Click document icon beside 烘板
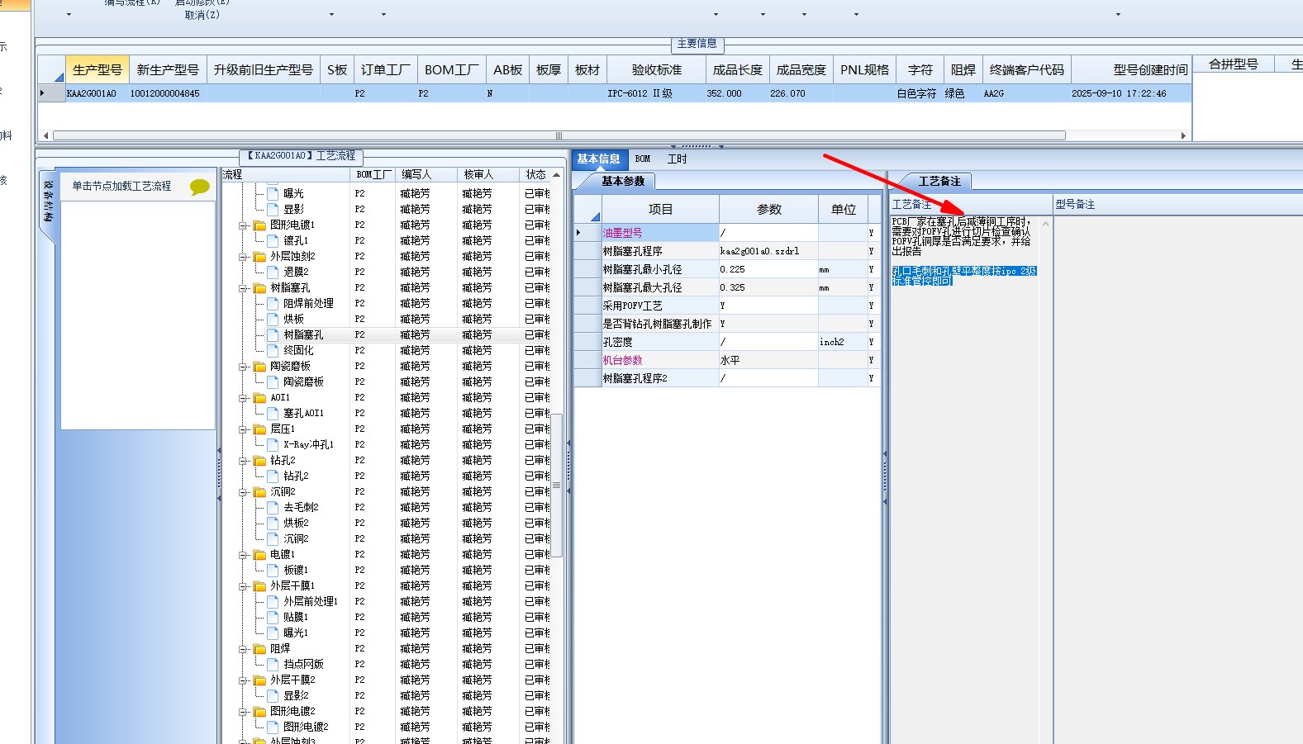 [273, 319]
